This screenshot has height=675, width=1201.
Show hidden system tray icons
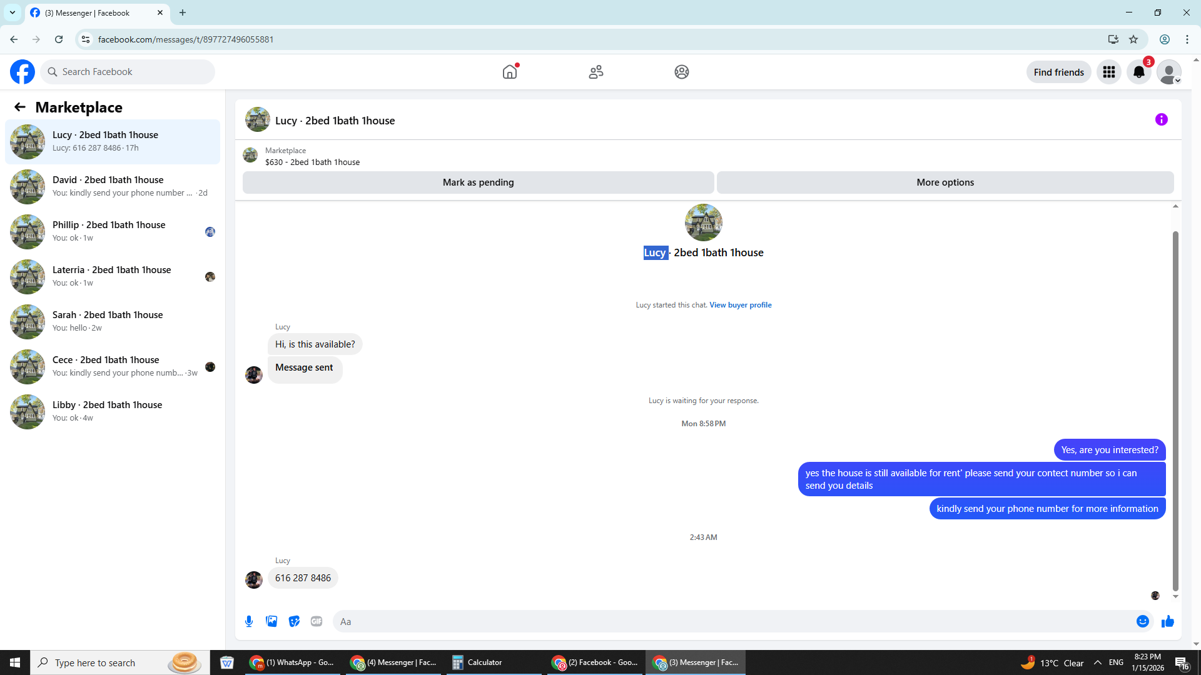coord(1097,662)
